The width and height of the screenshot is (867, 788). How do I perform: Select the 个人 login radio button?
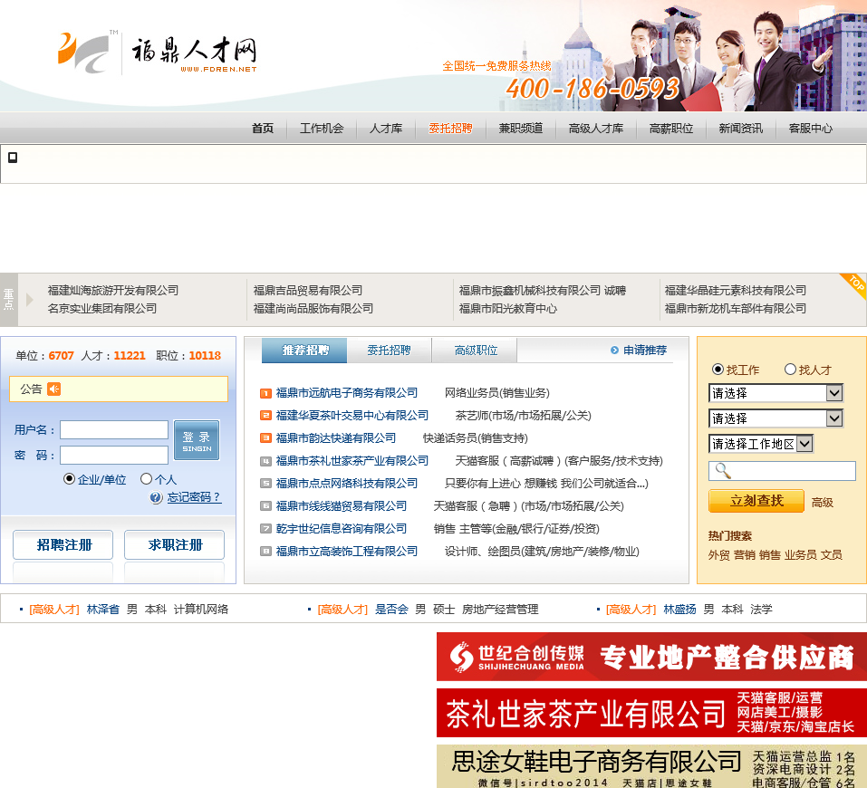pyautogui.click(x=146, y=479)
